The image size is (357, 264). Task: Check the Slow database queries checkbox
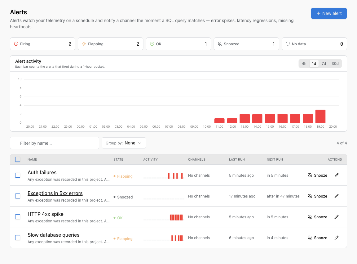click(18, 238)
